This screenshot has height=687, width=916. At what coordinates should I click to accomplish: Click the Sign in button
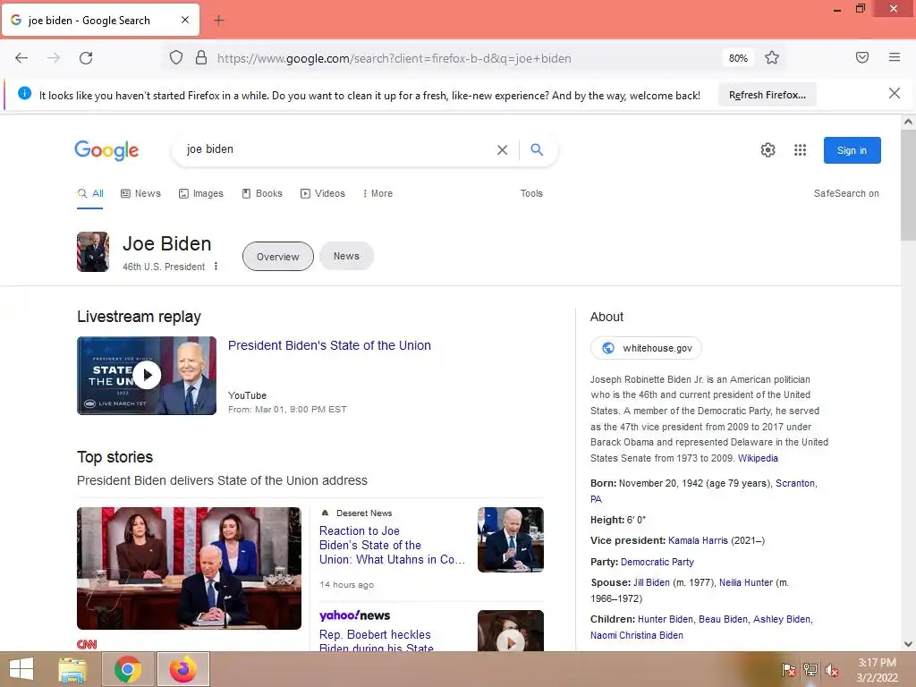tap(852, 150)
